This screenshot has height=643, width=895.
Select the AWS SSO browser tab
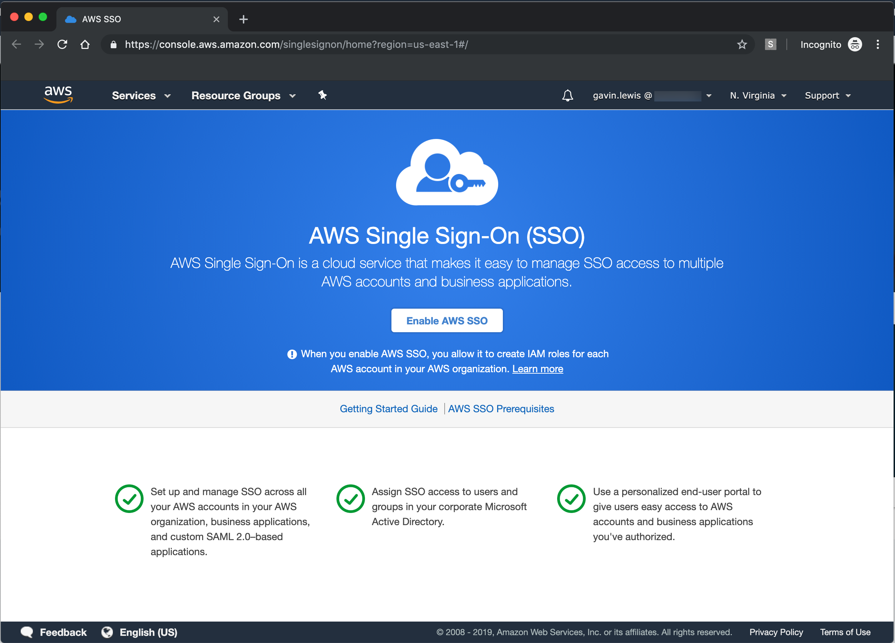[x=142, y=19]
